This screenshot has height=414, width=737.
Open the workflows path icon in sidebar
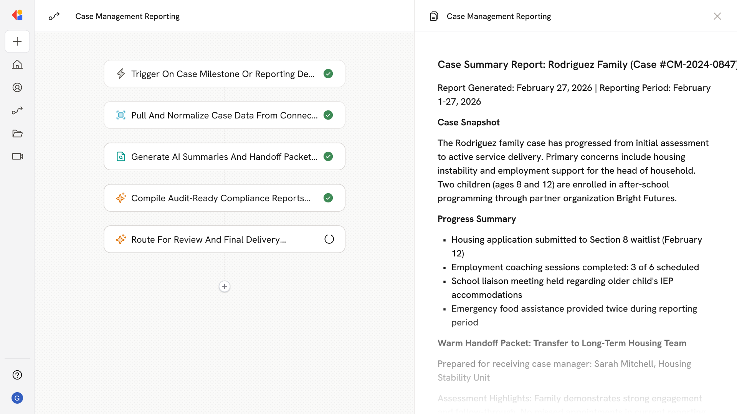[17, 110]
